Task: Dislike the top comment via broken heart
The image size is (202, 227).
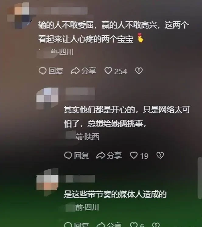Action: [139, 71]
